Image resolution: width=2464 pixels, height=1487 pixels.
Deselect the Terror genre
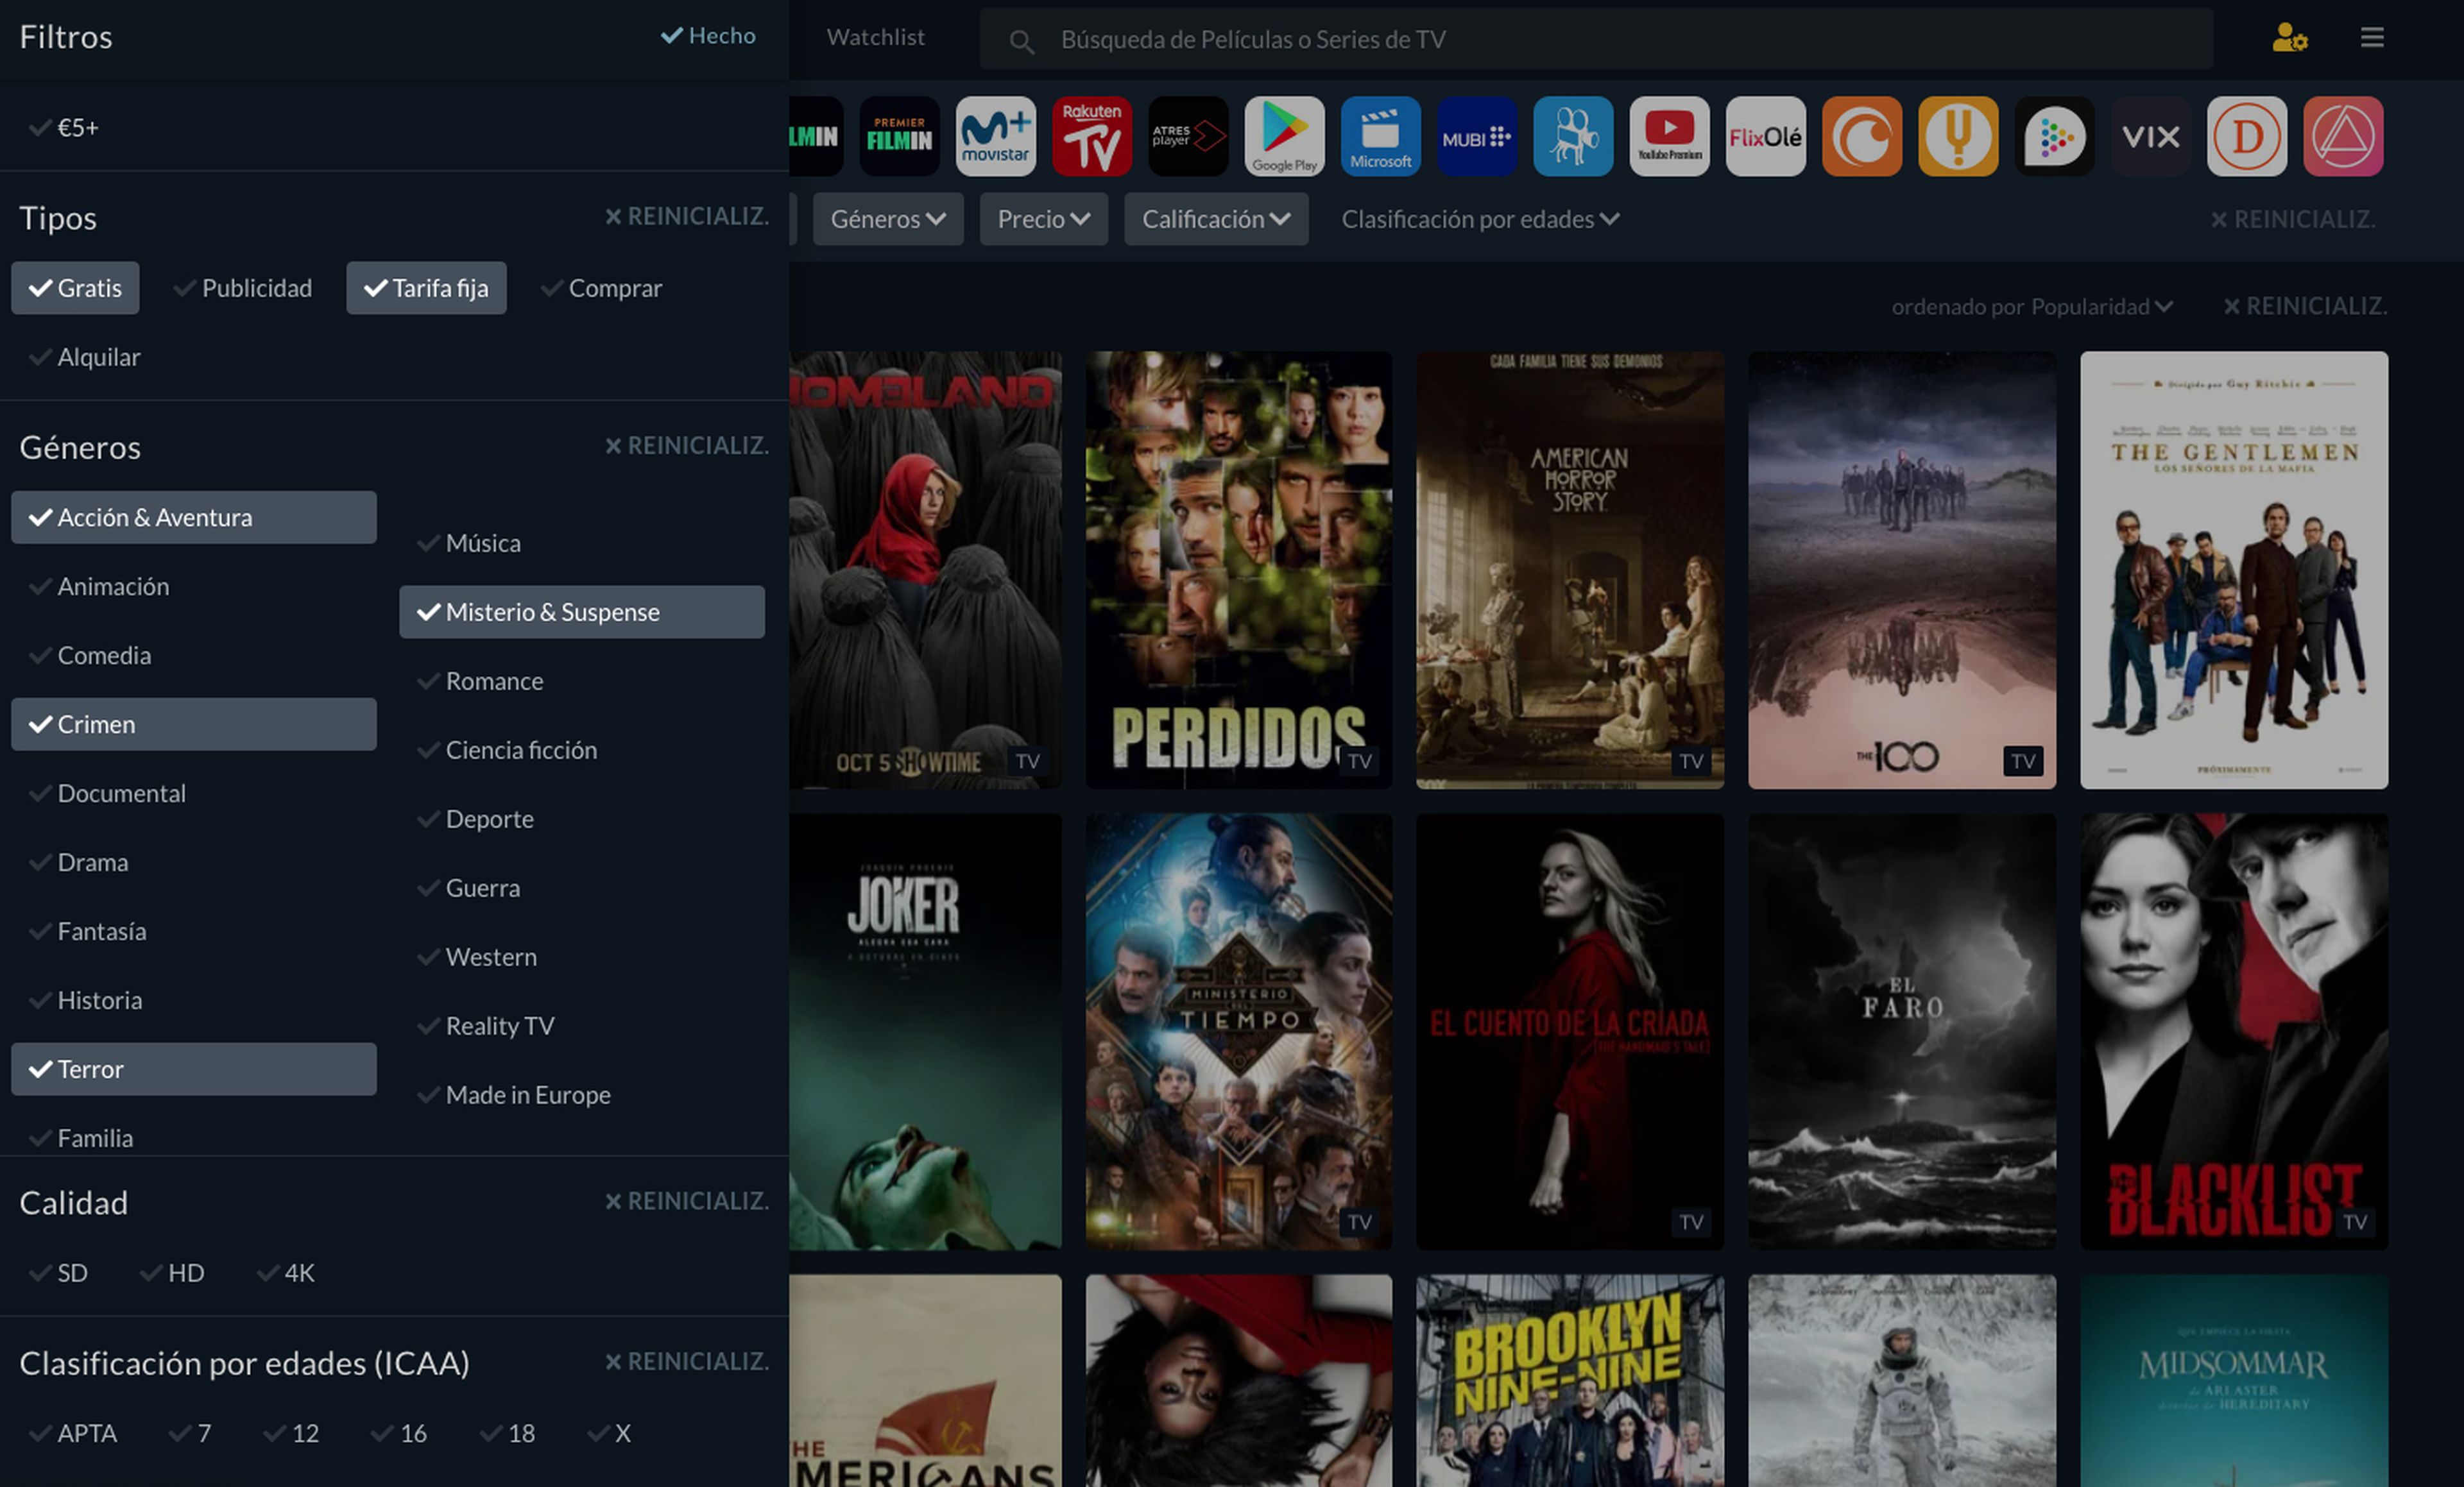coord(194,1069)
